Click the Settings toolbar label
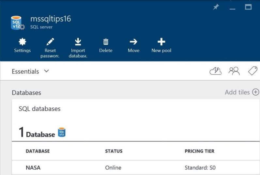The image size is (260, 175). pyautogui.click(x=23, y=50)
